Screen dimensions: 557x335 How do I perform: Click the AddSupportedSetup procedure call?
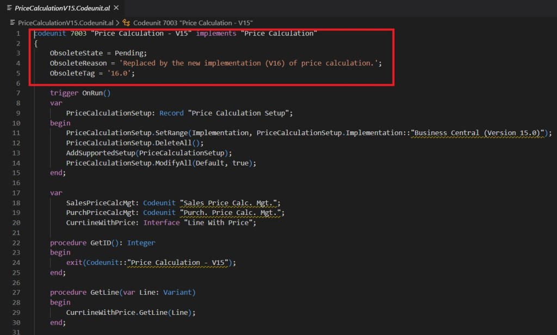pos(101,153)
